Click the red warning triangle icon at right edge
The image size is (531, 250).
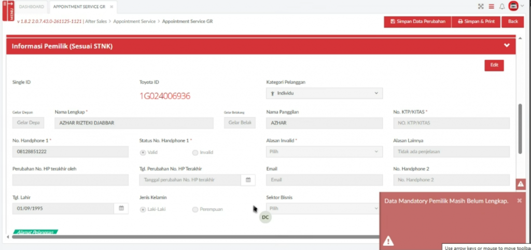tap(521, 184)
